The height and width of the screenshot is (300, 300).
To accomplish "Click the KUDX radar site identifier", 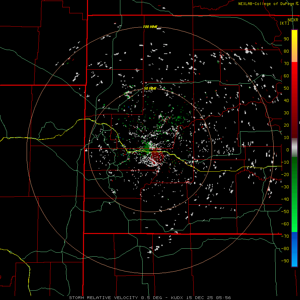I will point(178,298).
